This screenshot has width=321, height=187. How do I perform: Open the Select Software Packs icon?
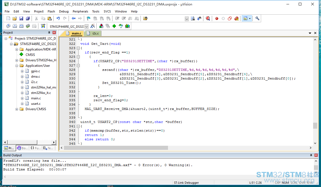click(121, 26)
